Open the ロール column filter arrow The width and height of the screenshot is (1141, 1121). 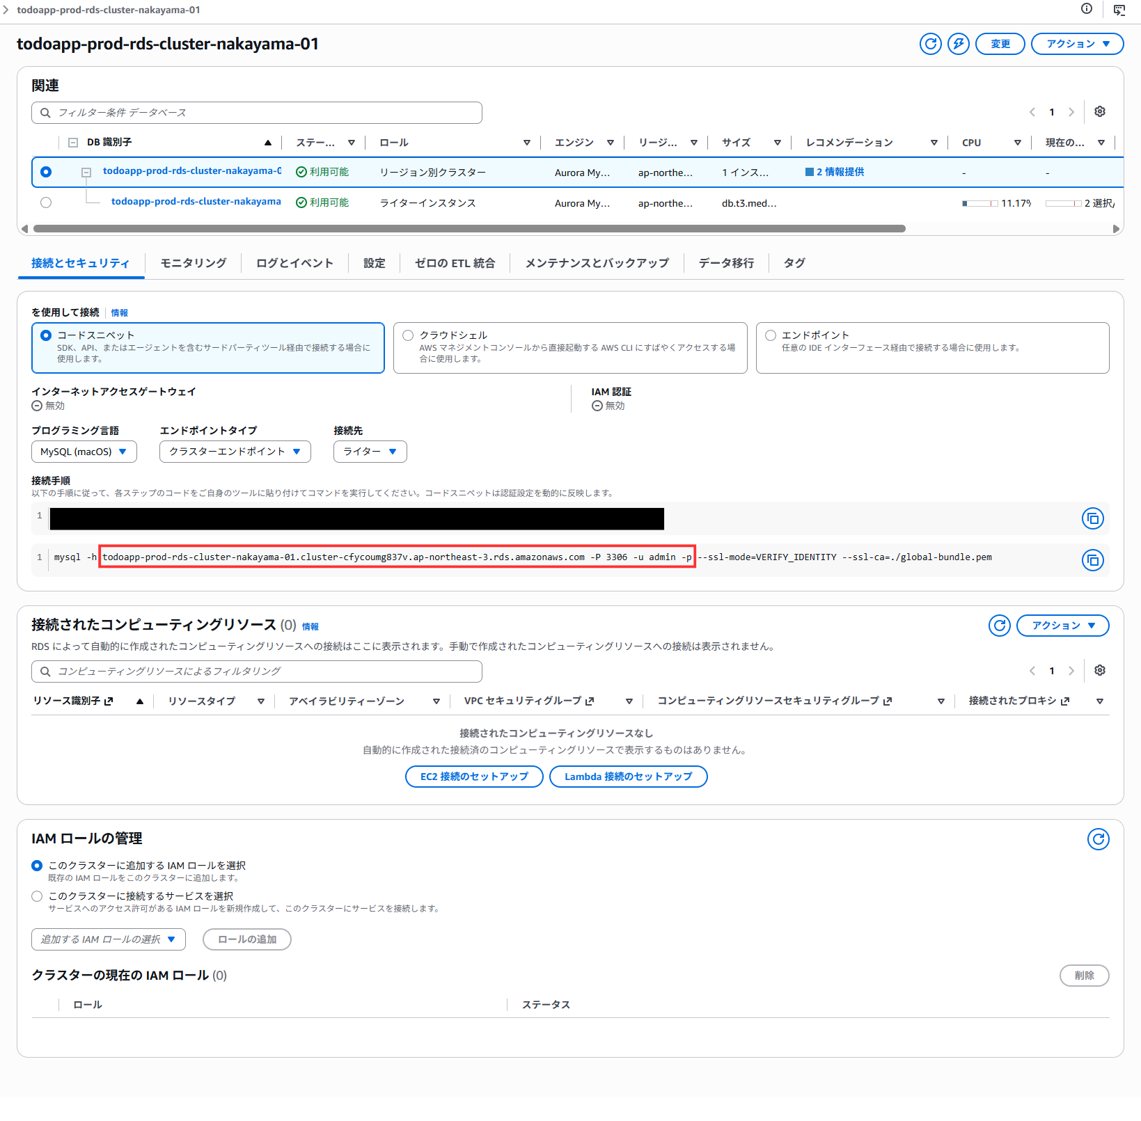(527, 143)
